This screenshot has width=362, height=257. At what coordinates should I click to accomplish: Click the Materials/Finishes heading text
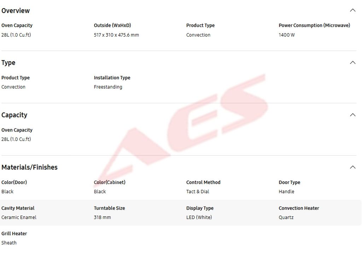pyautogui.click(x=29, y=167)
